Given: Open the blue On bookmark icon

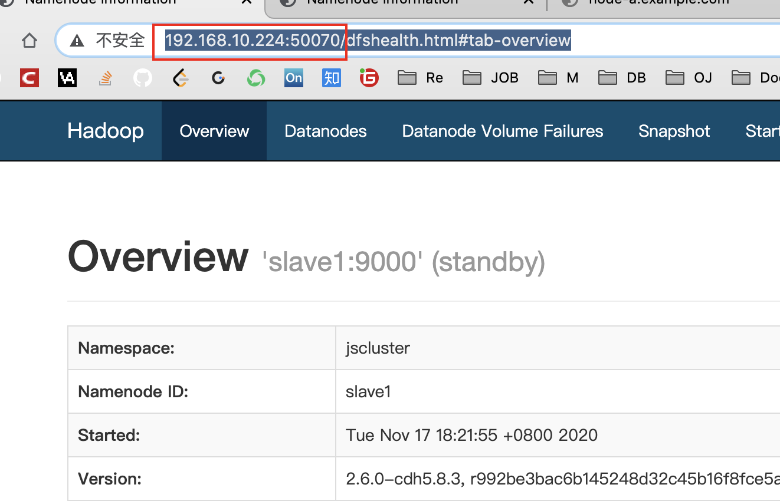Looking at the screenshot, I should pyautogui.click(x=293, y=77).
